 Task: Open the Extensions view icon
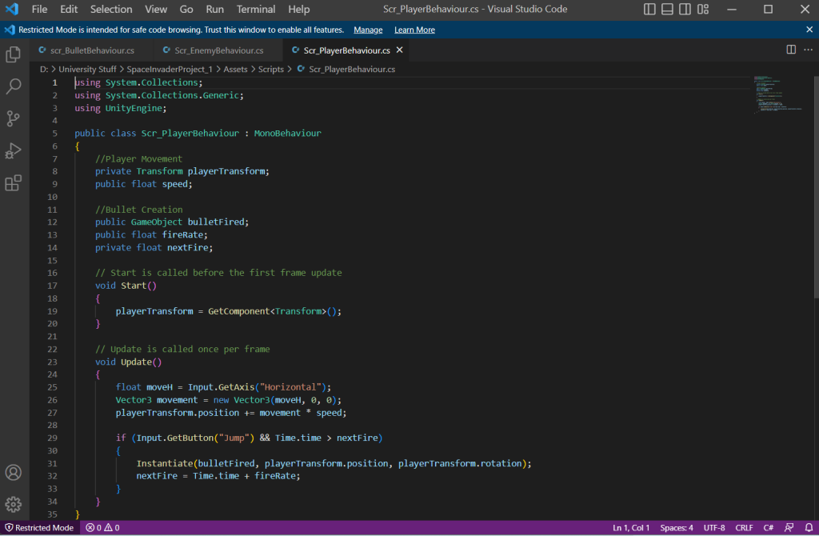click(14, 183)
